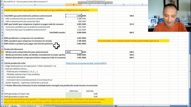The image size is (191, 107).
Task: Click the webcam video overlay
Action: [x=169, y=16]
